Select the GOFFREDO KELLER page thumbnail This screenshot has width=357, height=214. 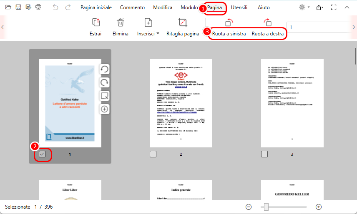pyautogui.click(x=292, y=190)
